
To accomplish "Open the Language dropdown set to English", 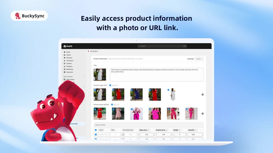I will [199, 59].
